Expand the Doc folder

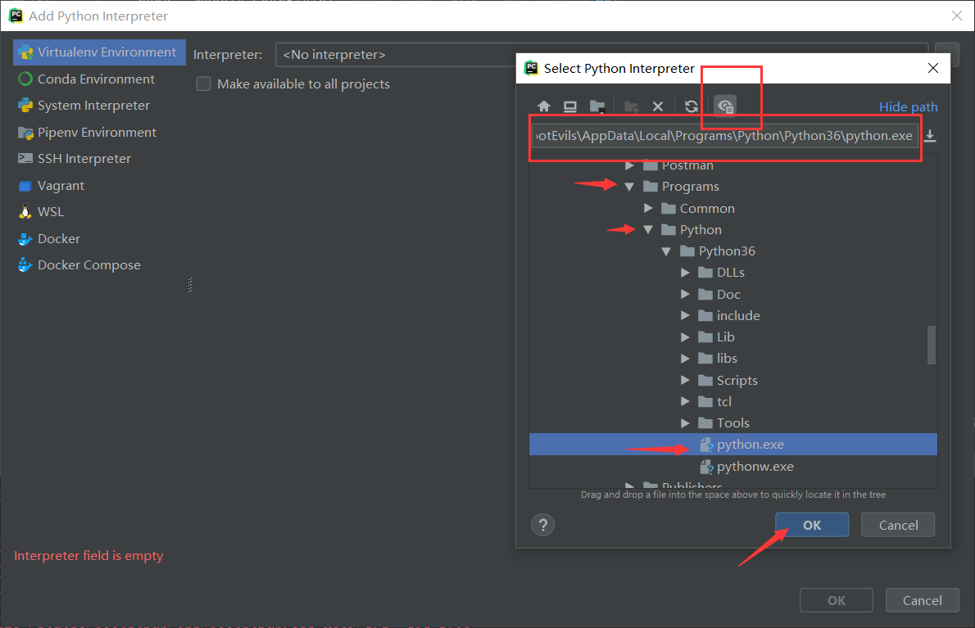click(x=685, y=295)
